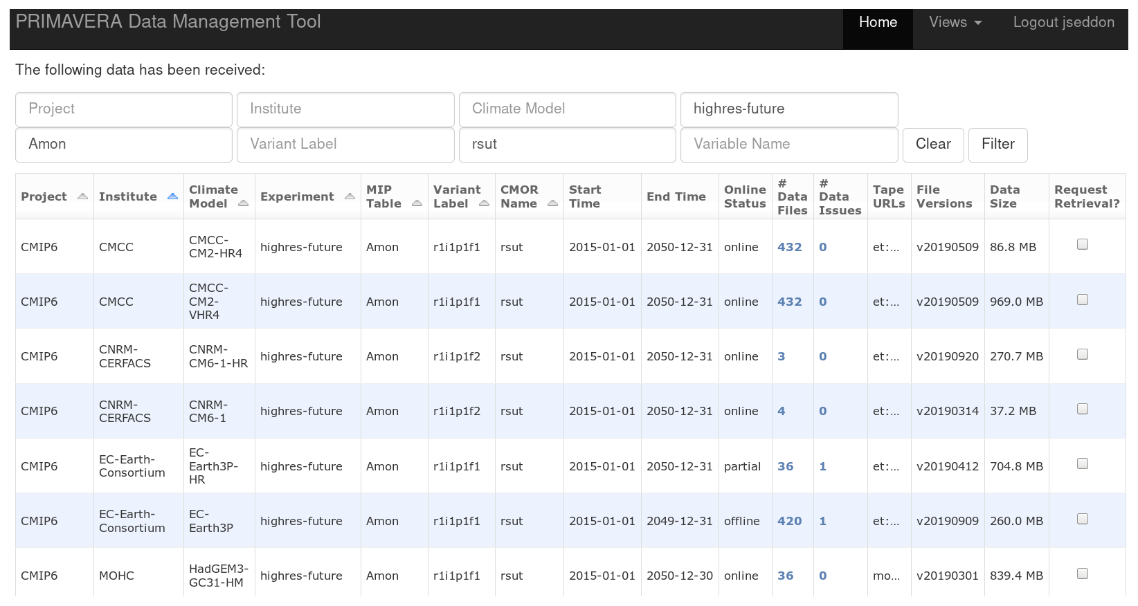Open 3 data files link for CNRM-CM6-1-HR
The width and height of the screenshot is (1138, 606).
(x=782, y=356)
